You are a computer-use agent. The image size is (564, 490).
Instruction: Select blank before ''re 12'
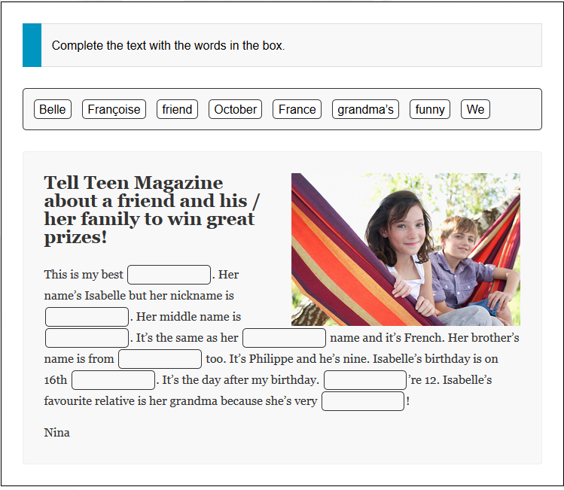point(365,380)
